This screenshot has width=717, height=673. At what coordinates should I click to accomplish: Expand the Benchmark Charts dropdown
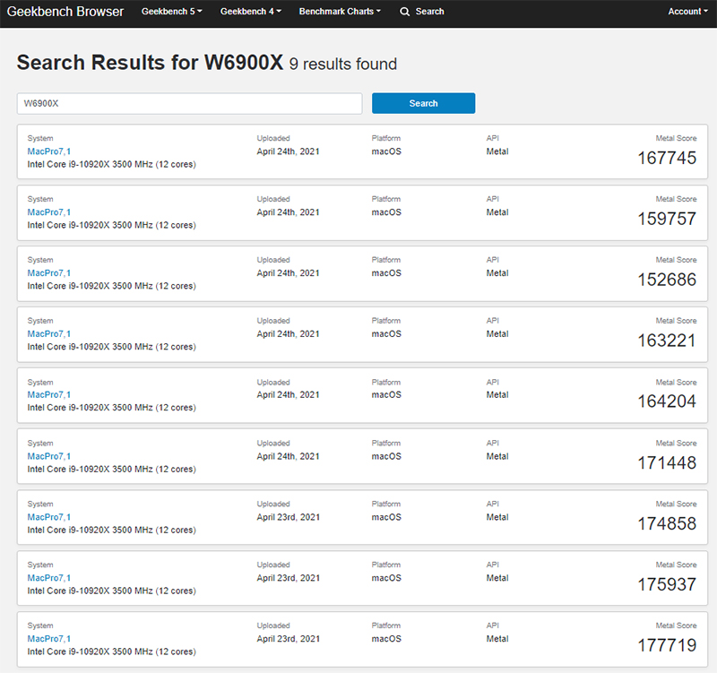pos(340,12)
